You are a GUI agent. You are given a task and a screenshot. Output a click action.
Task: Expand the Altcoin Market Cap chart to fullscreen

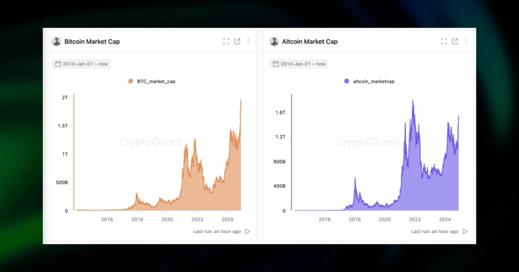pos(444,42)
